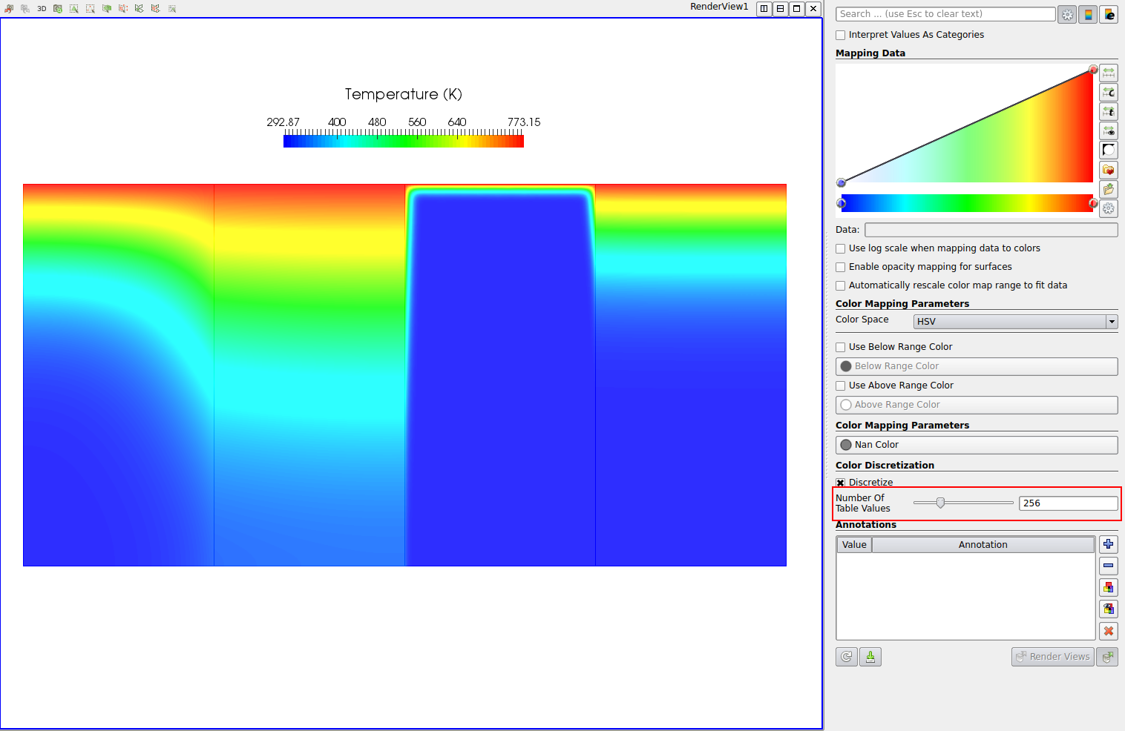Select the blue color node on gradient bar
The image size is (1125, 731).
[x=841, y=203]
